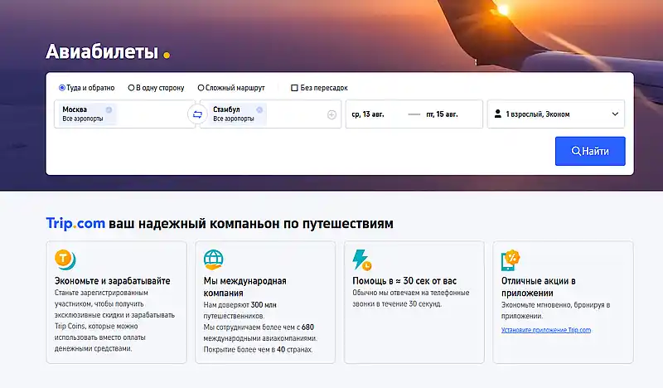Click the Москва origin input field

125,114
